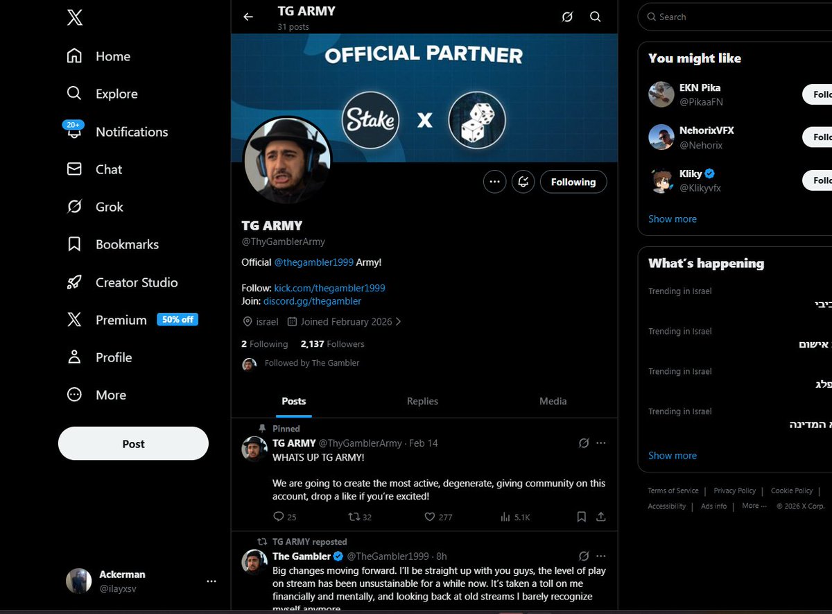Click TG ARMY avatar on pinned post

pos(254,449)
